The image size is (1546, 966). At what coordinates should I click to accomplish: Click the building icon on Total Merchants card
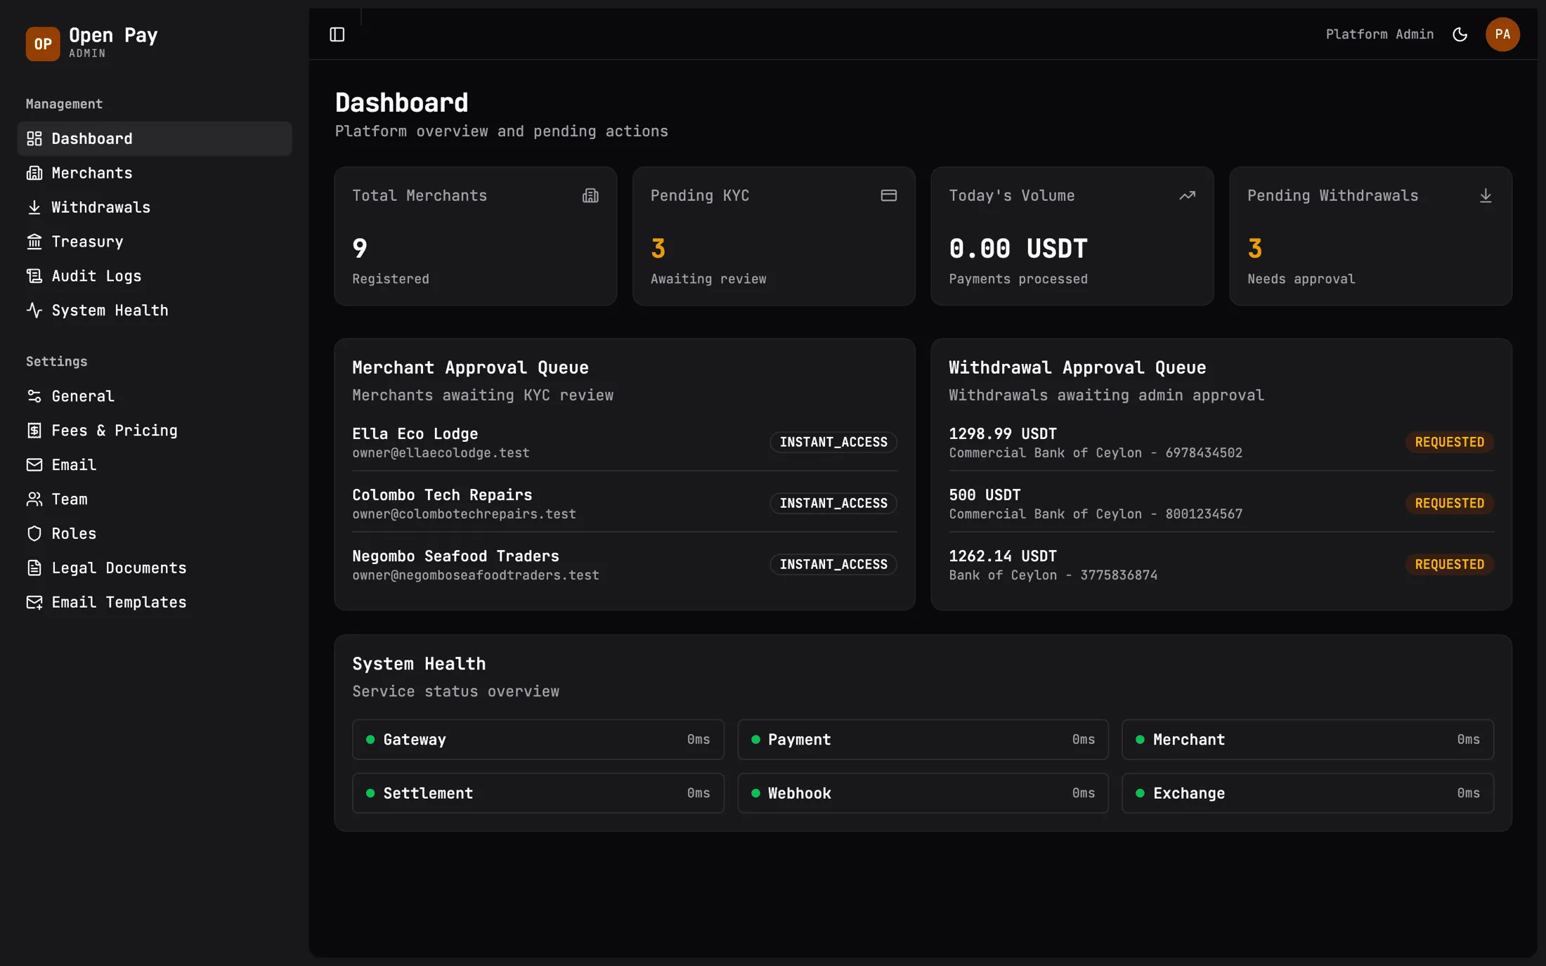click(x=590, y=196)
